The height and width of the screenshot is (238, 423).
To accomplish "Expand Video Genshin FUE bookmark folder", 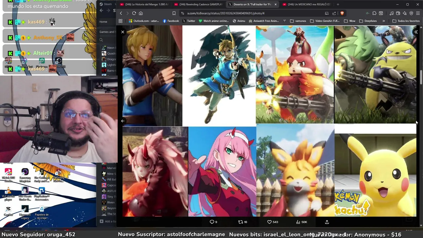I will pos(325,21).
